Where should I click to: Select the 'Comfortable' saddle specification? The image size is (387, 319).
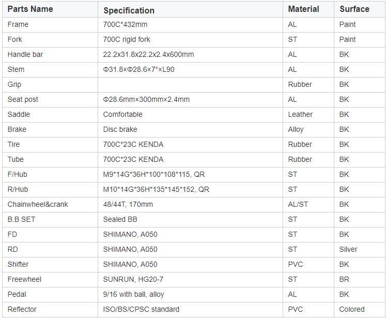pyautogui.click(x=122, y=114)
